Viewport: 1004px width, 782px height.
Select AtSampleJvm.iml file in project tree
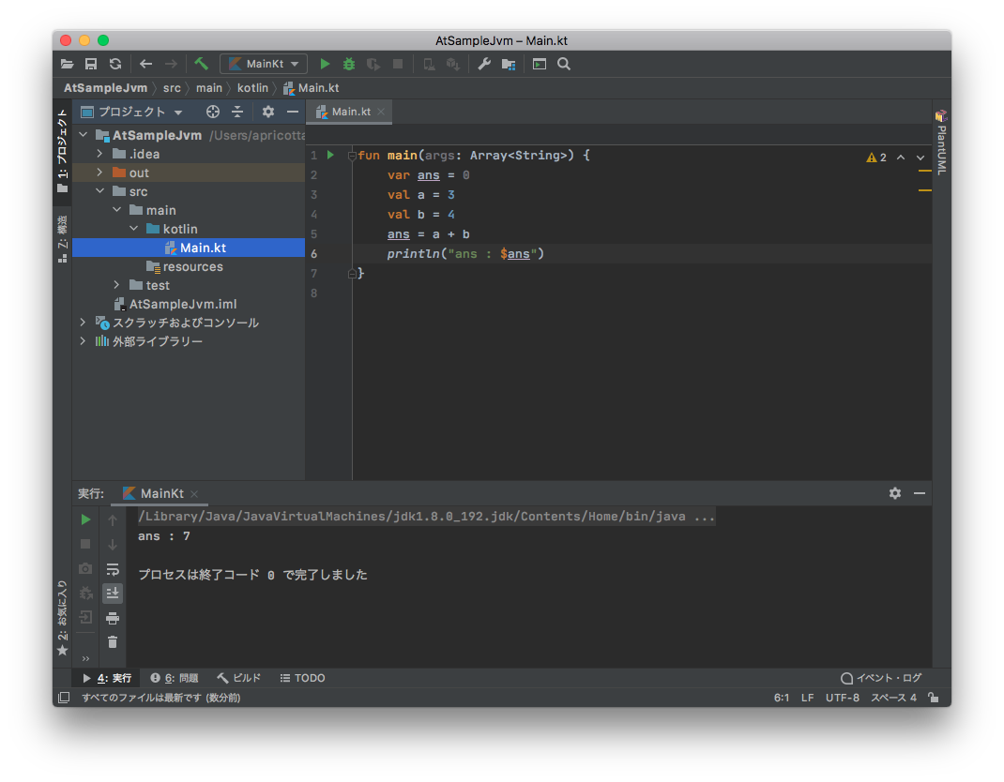click(182, 304)
